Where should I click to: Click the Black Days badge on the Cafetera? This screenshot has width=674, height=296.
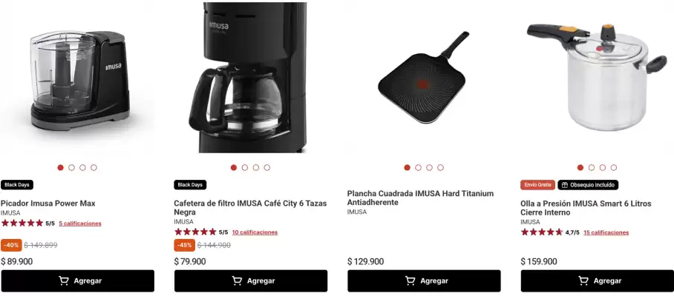tap(190, 185)
